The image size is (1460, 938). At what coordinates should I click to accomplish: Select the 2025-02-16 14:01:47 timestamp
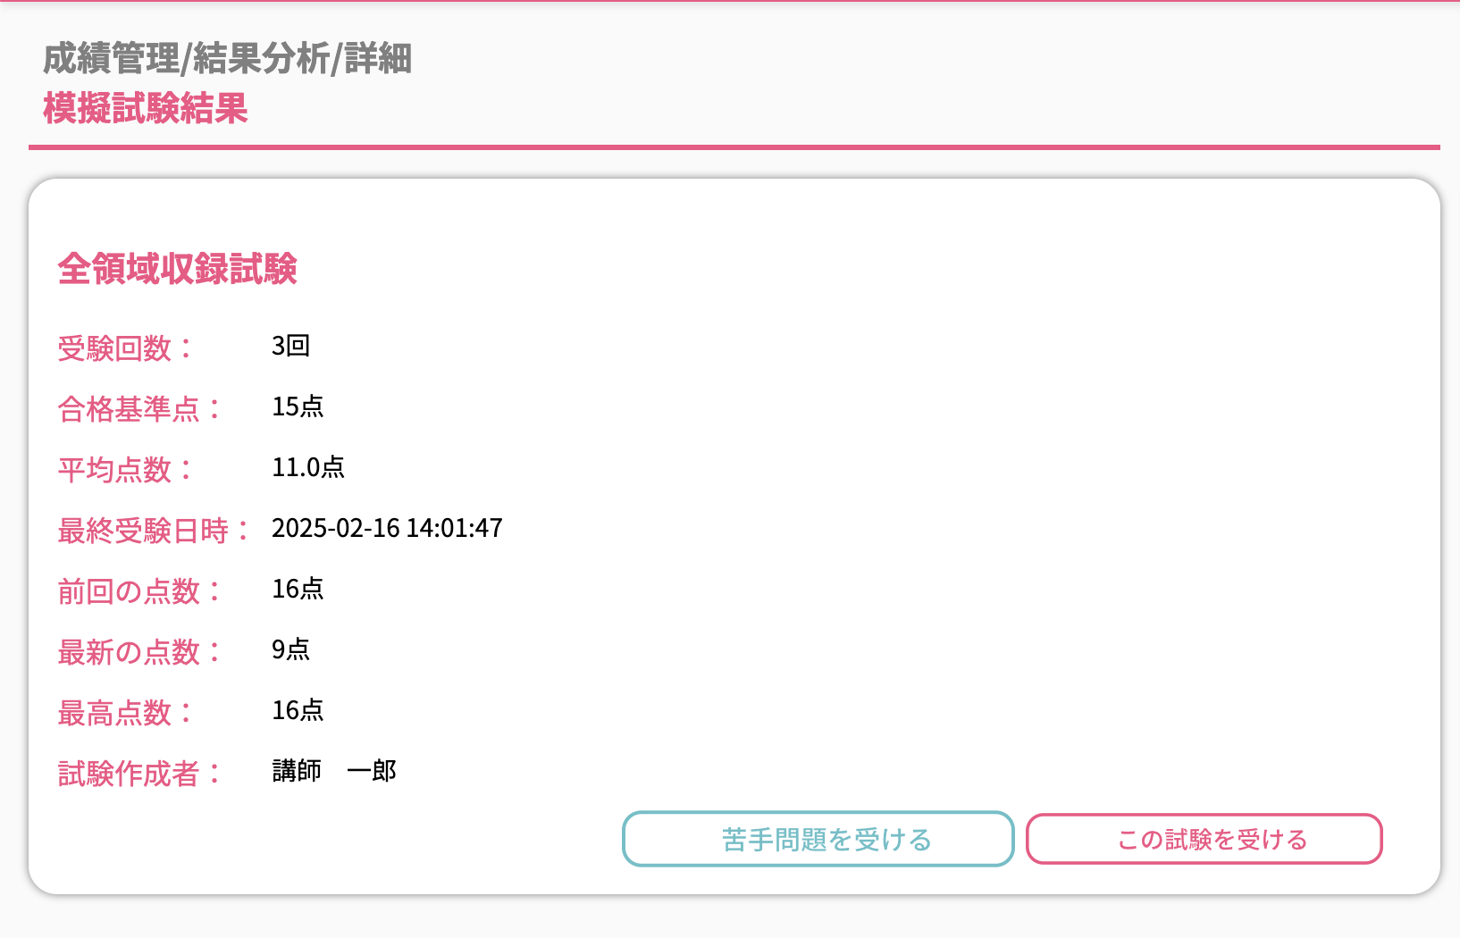(387, 528)
